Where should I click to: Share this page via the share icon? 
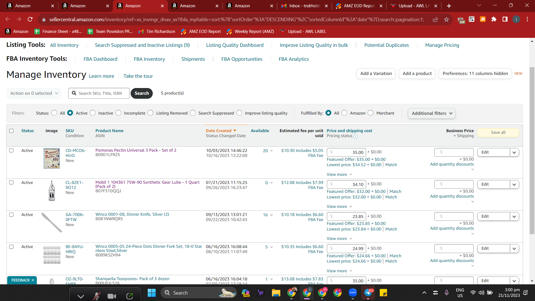435,19
